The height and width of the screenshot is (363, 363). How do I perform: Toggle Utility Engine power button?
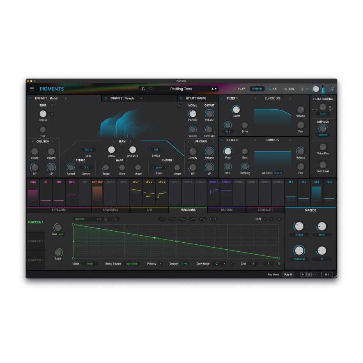pos(181,99)
